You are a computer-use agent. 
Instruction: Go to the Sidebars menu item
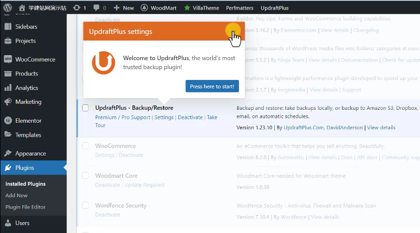(26, 26)
